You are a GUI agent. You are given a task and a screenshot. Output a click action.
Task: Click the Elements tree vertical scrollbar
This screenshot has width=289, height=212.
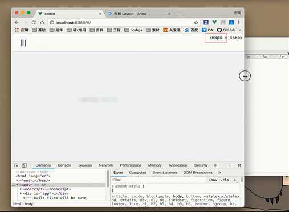pos(108,179)
